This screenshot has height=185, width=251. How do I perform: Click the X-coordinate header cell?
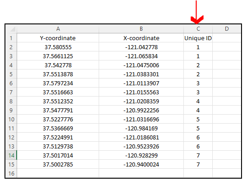141,38
